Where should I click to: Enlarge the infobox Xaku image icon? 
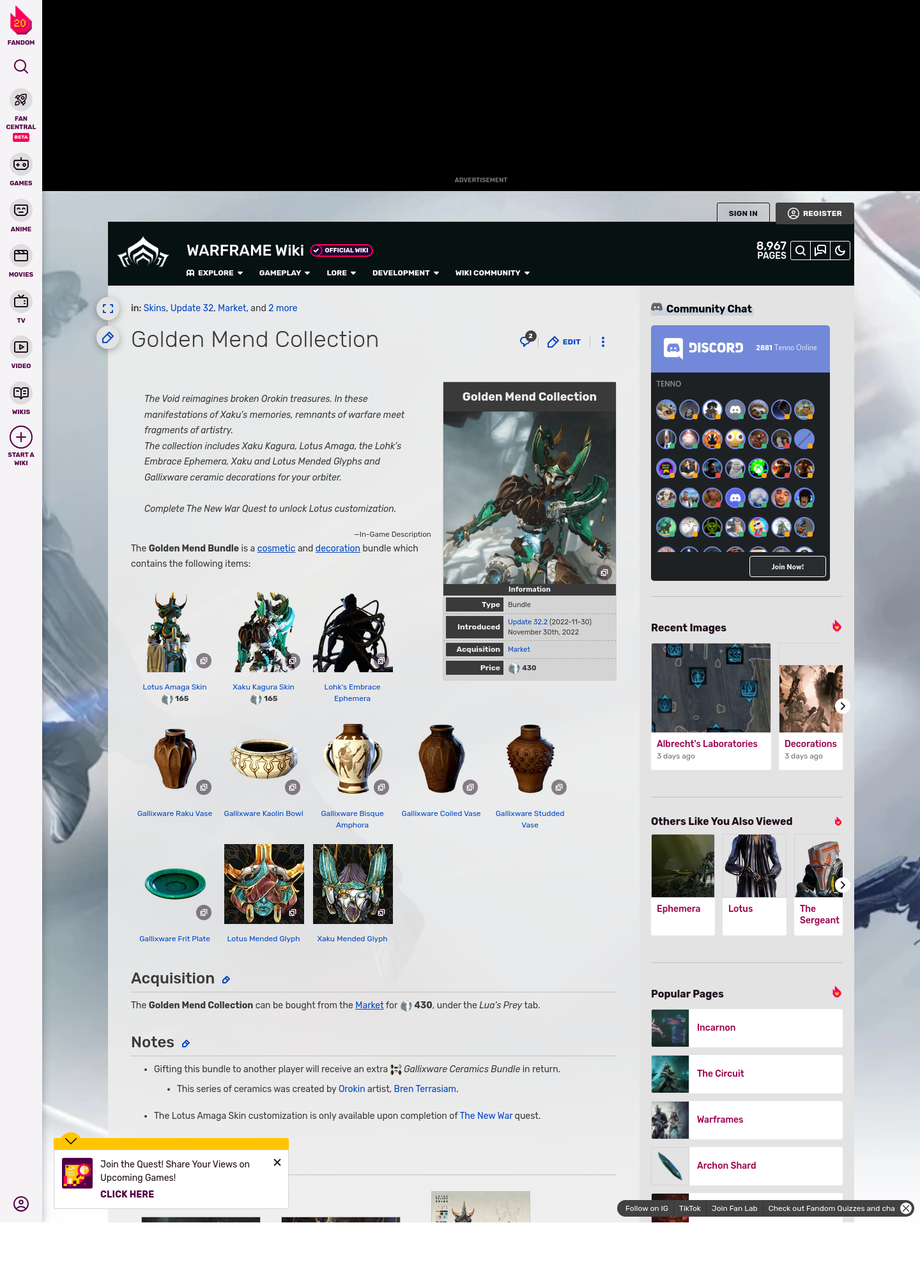(604, 573)
